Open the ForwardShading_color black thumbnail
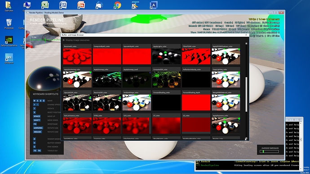 [x=166, y=103]
